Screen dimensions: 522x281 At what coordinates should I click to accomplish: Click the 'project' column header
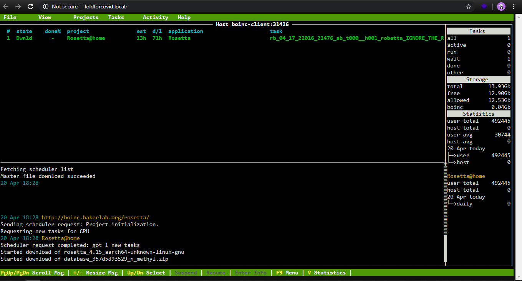(78, 31)
